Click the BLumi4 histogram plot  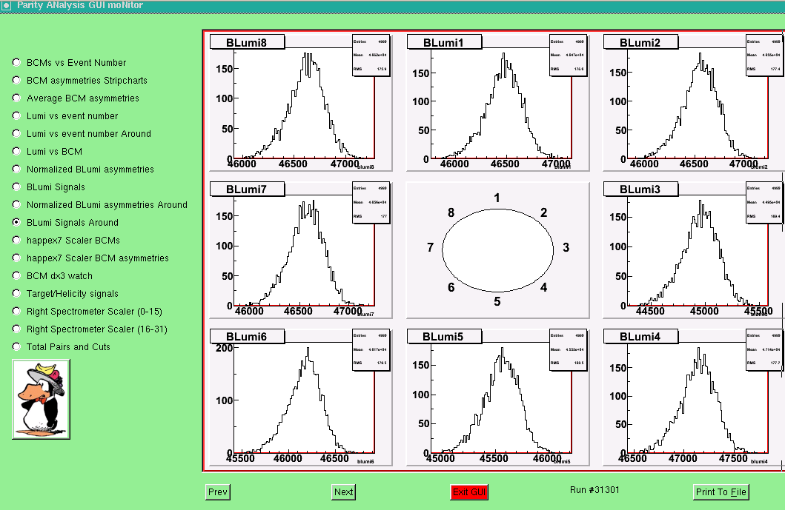coord(693,397)
